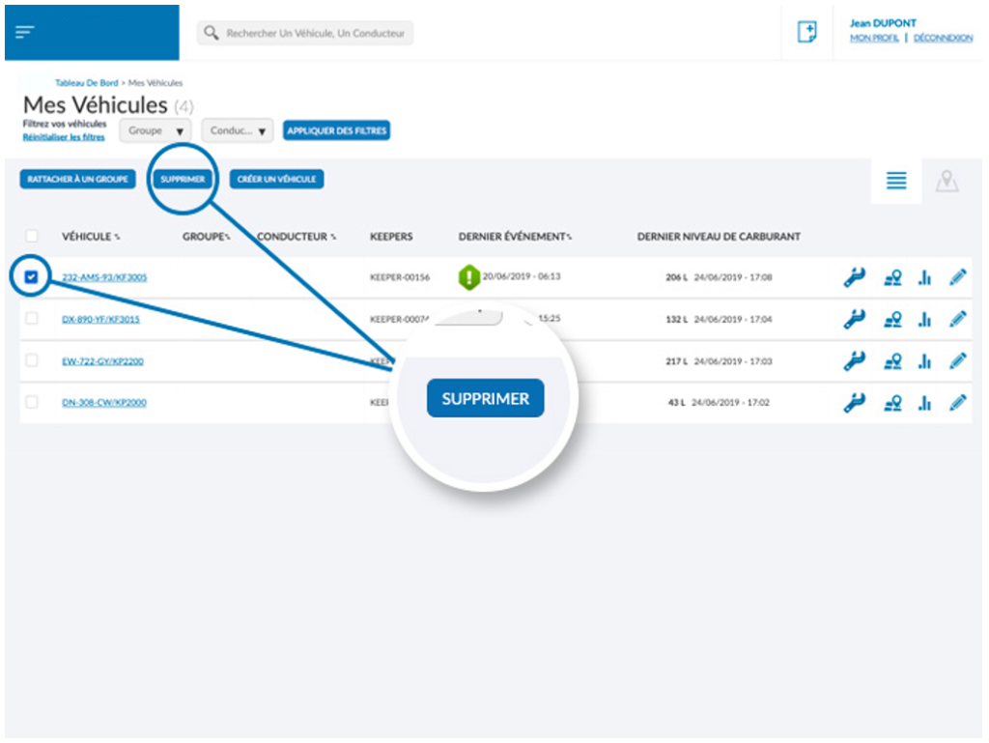This screenshot has width=989, height=743.
Task: Tick the checkbox for DX-890-YF/KF3015
Action: (32, 319)
